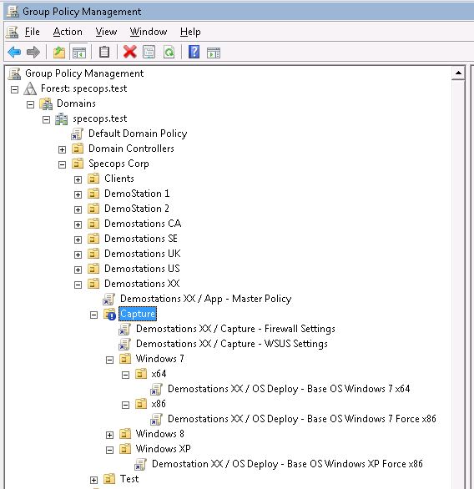Click the scrollbar up arrow in tree pane
The width and height of the screenshot is (474, 489).
tap(458, 73)
